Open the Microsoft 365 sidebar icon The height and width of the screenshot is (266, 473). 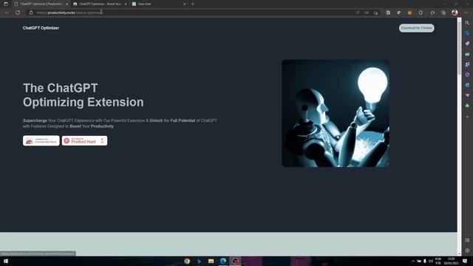[x=467, y=75]
